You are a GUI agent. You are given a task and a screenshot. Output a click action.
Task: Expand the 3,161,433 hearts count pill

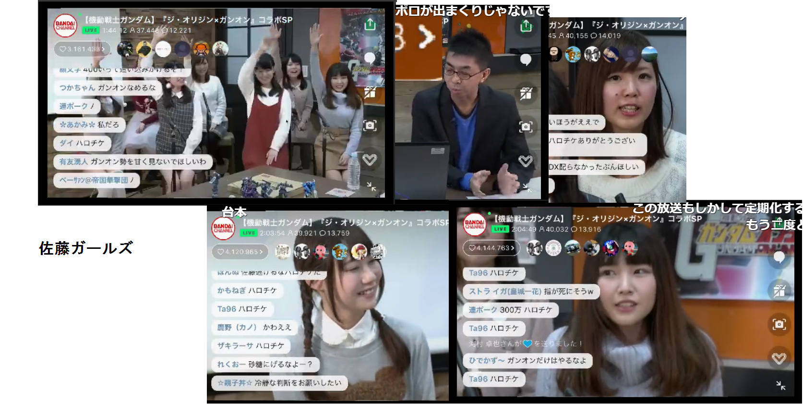[x=82, y=49]
